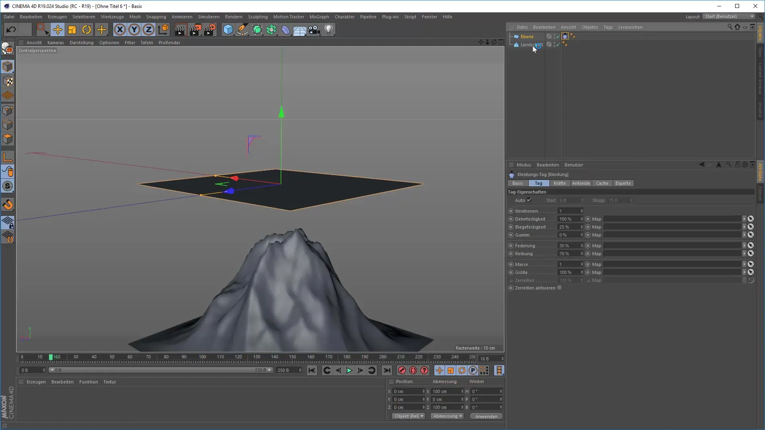
Task: Click the Gummi percentage field
Action: pos(568,235)
